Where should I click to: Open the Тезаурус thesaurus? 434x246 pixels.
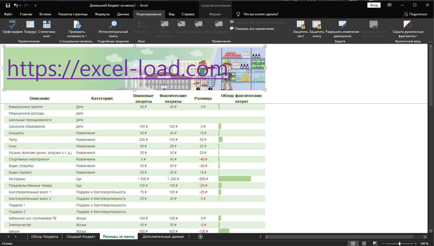pyautogui.click(x=30, y=27)
